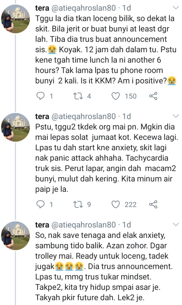This screenshot has width=182, height=305.
Task: Share the tweet ending 'Am i positive?'
Action: (x=153, y=96)
